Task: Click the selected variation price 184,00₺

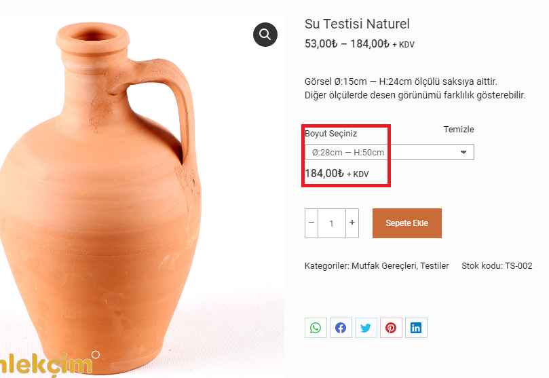Action: 324,174
